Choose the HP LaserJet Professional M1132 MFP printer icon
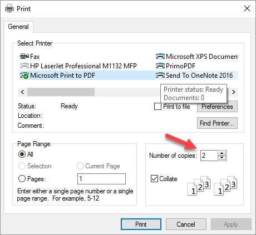 [x=24, y=66]
